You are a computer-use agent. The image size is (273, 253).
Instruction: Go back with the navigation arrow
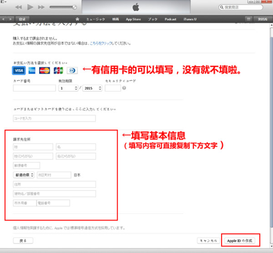click(x=3, y=19)
